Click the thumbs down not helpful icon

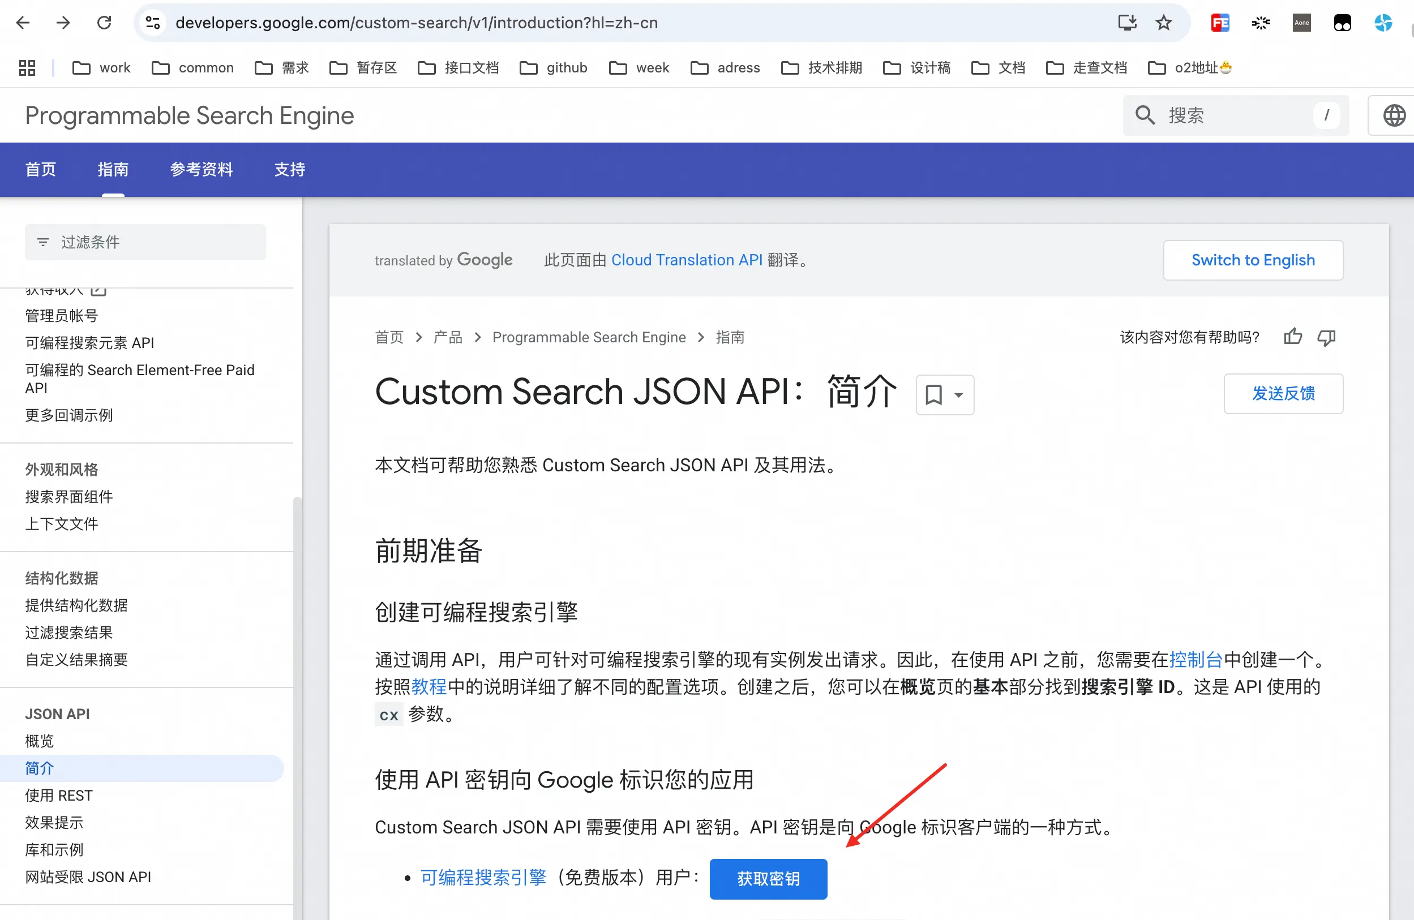pos(1327,337)
